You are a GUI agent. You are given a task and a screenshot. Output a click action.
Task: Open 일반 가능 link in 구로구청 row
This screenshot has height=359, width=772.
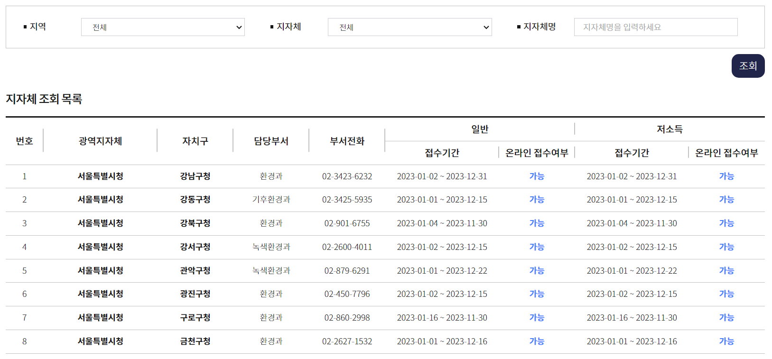click(537, 318)
